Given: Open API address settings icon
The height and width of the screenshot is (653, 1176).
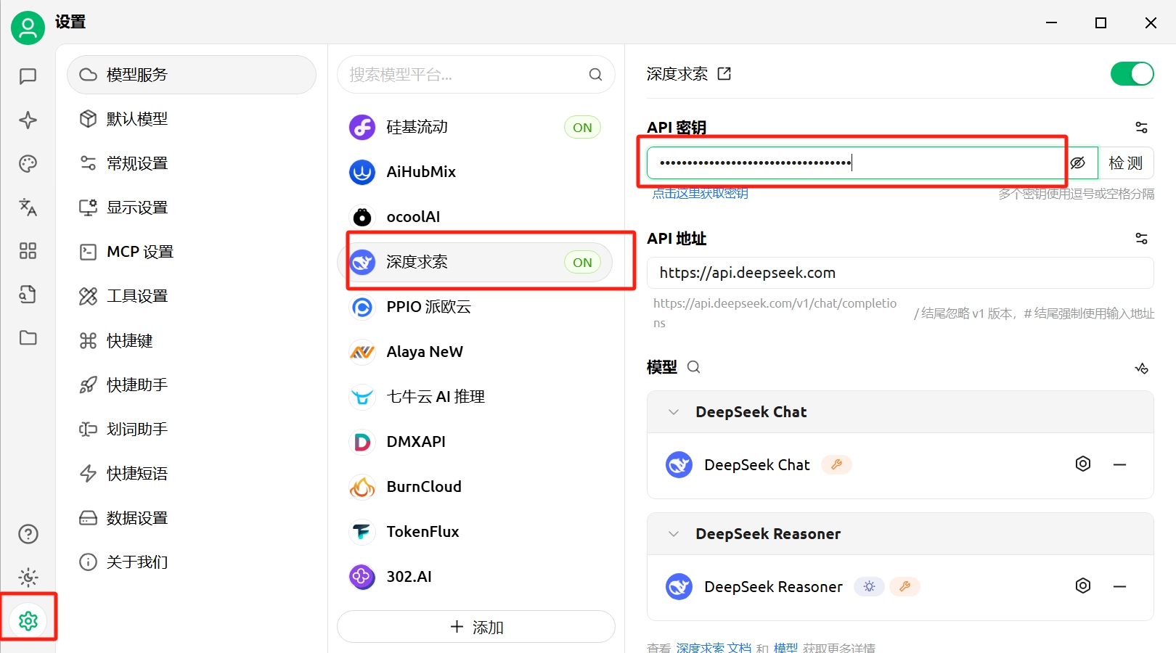Looking at the screenshot, I should point(1141,239).
